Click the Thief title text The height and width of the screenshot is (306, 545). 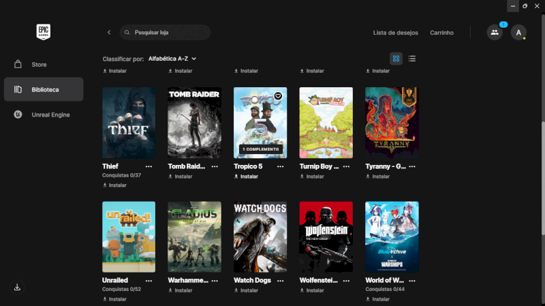(110, 166)
